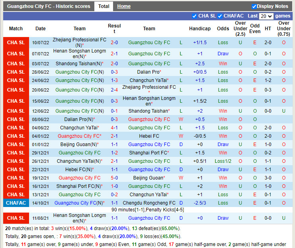Click the Handicap column header
The height and width of the screenshot is (248, 295).
(200, 29)
